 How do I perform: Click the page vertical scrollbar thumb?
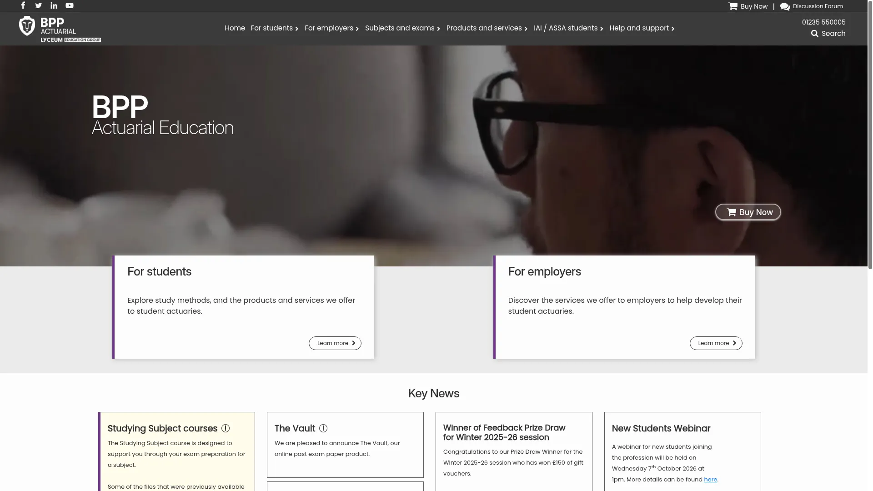[870, 135]
